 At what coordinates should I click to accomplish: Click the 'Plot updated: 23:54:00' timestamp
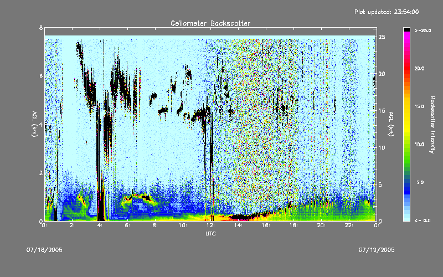[x=387, y=12]
